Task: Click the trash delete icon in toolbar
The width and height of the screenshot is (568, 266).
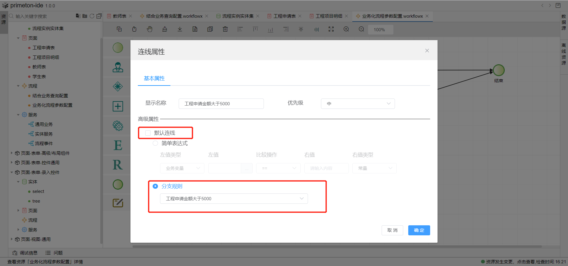Action: point(225,29)
